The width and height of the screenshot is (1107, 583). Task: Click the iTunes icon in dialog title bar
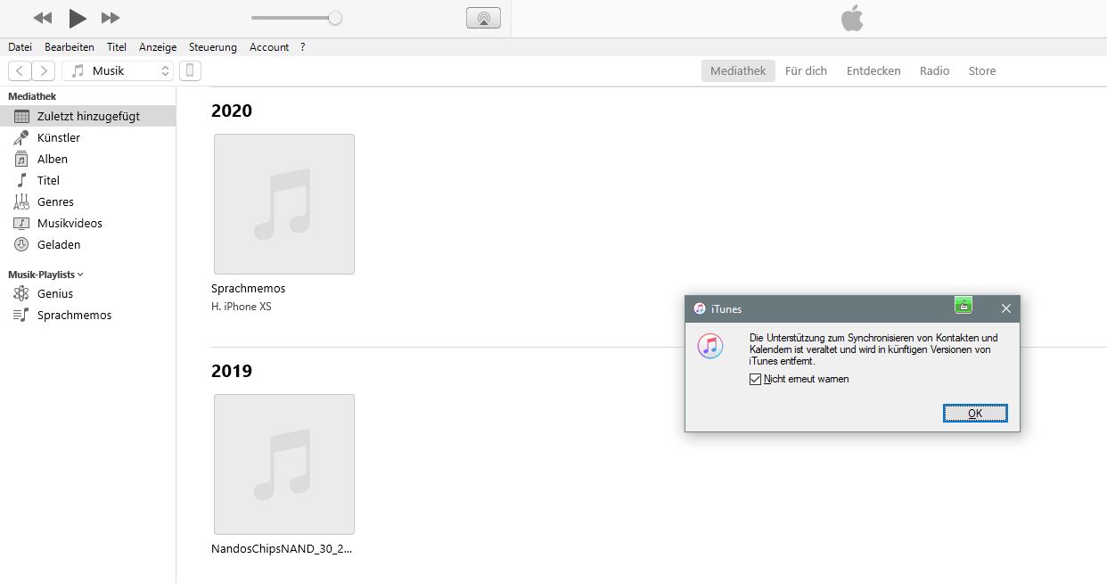(x=701, y=308)
